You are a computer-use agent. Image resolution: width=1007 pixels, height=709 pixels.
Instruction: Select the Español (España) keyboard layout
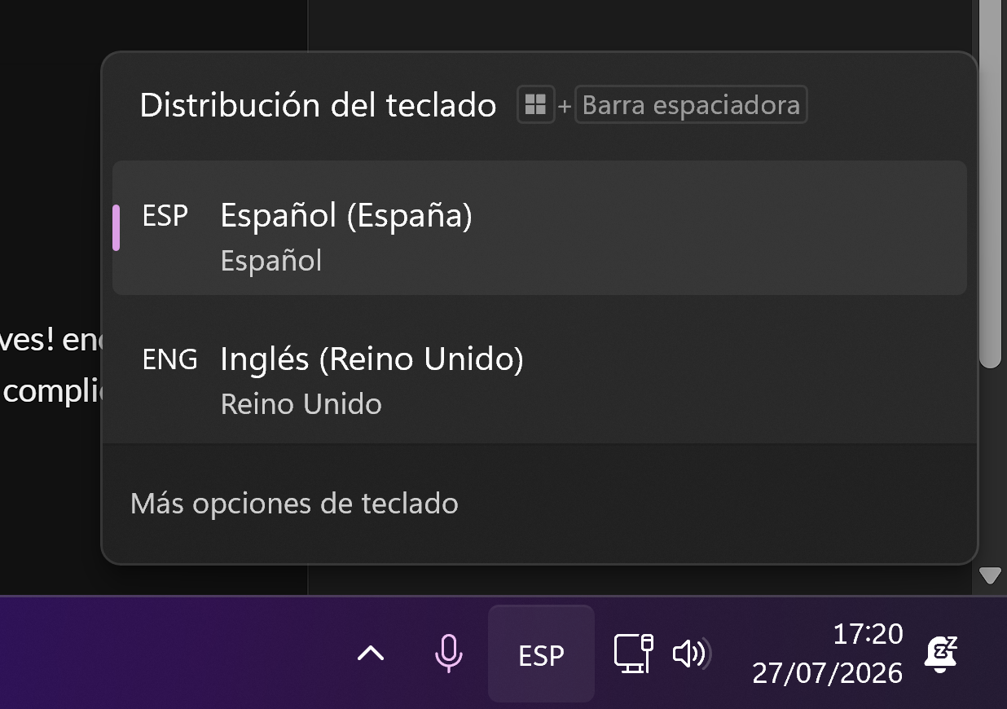[539, 227]
